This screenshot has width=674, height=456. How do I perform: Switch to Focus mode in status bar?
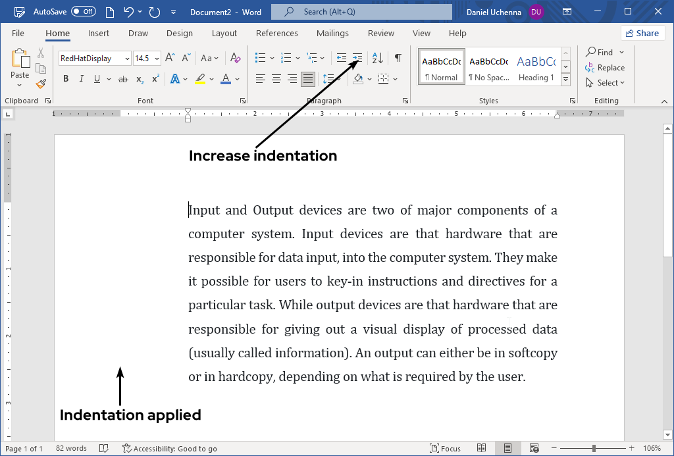tap(446, 448)
